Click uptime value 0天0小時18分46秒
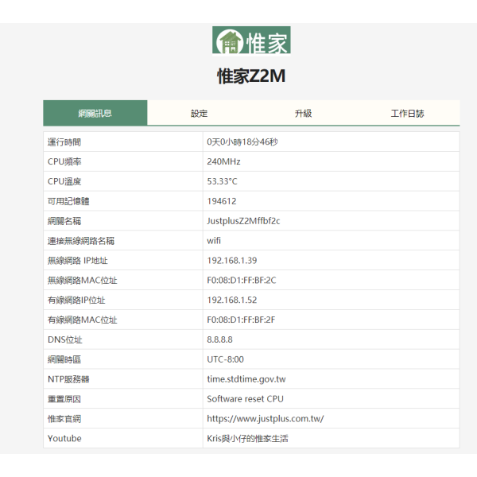477x477 pixels. (x=242, y=142)
